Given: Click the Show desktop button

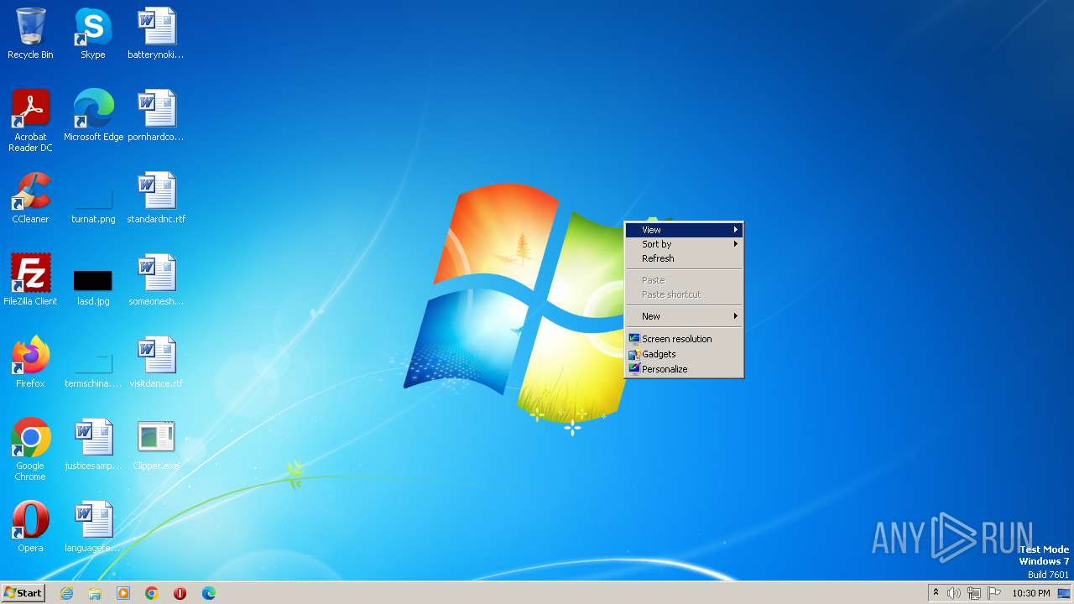Looking at the screenshot, I should coord(1064,593).
